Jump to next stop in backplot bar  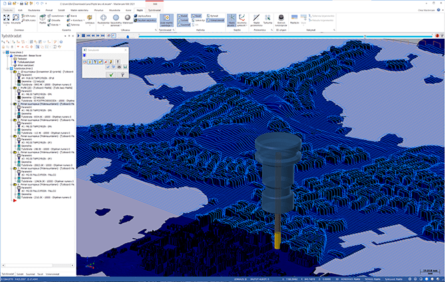coord(103,36)
